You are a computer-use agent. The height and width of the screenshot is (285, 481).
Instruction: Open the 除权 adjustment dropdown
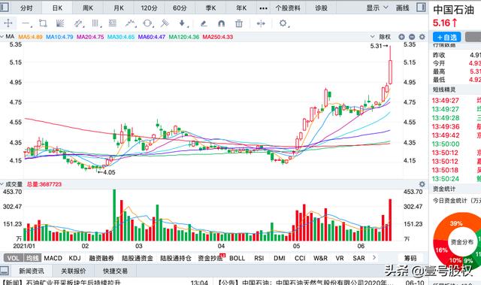pyautogui.click(x=381, y=37)
